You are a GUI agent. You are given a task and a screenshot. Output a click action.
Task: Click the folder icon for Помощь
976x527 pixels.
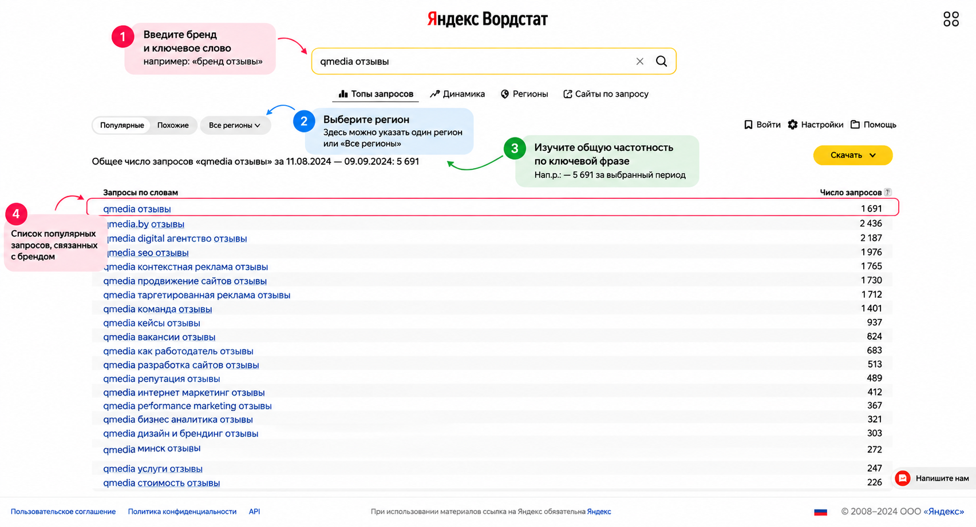tap(855, 125)
